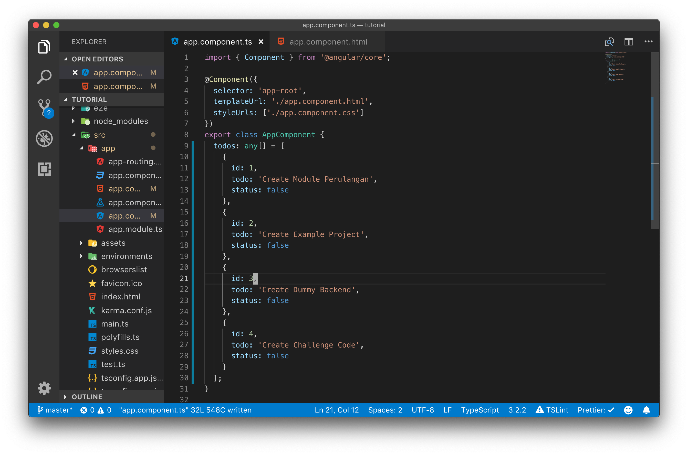Select the app.component spec file with flask icon

[112, 202]
